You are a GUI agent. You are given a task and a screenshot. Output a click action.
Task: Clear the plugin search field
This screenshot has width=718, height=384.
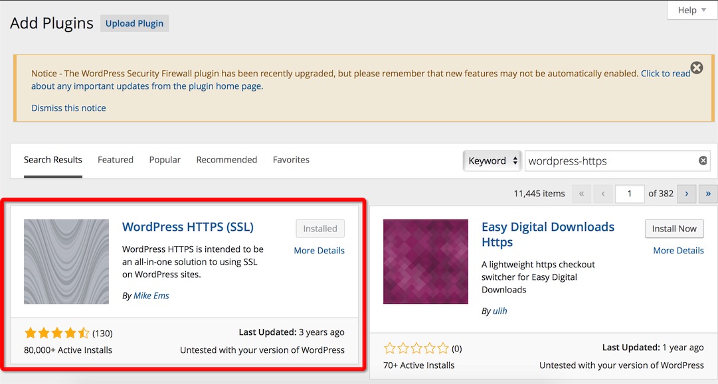(x=703, y=160)
